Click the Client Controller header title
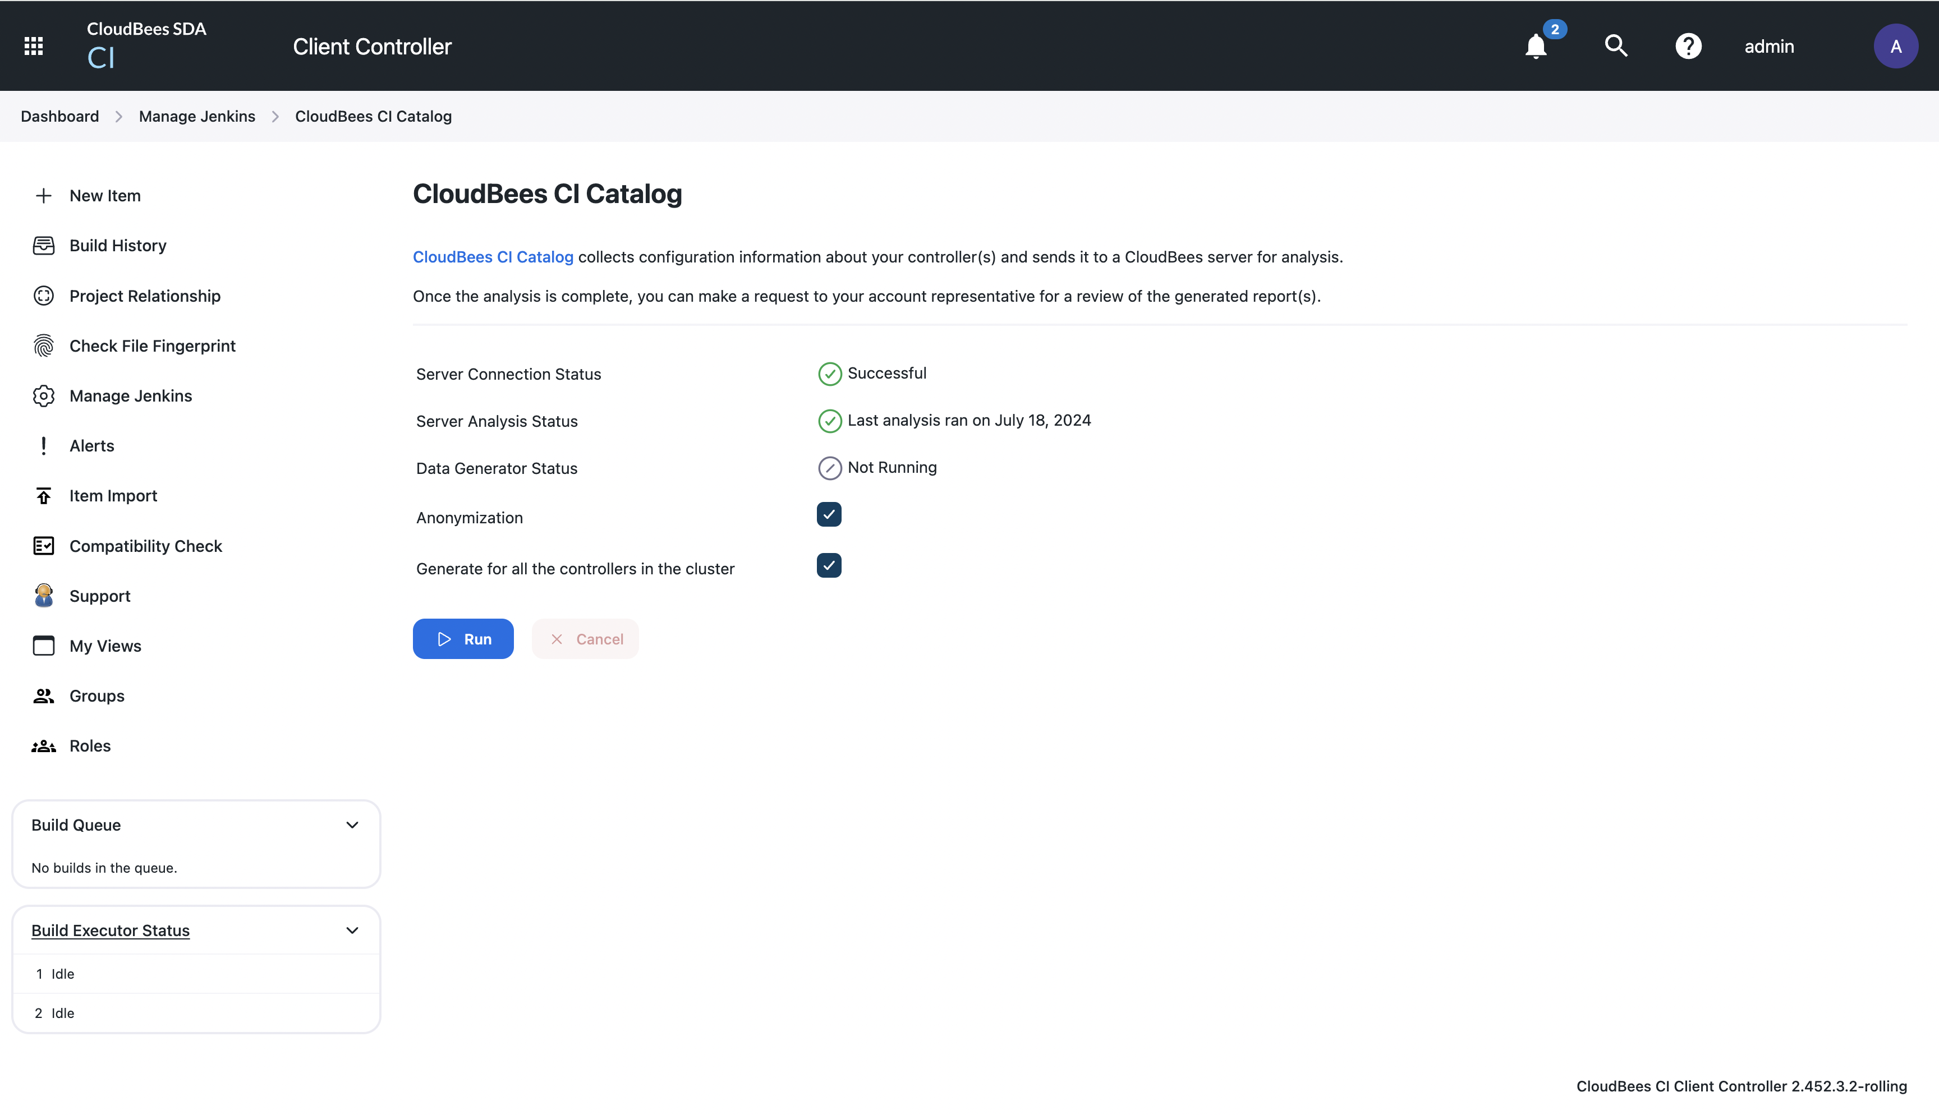This screenshot has width=1939, height=1115. tap(372, 46)
